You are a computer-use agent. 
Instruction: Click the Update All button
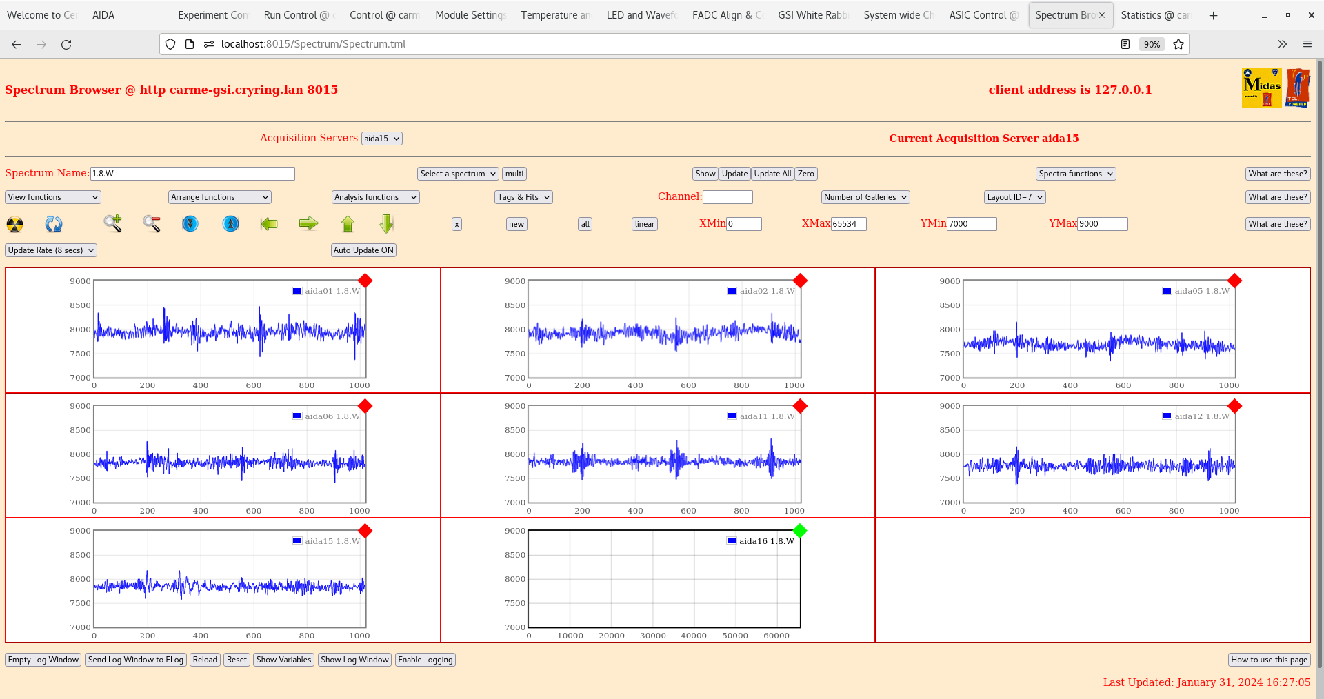(772, 174)
